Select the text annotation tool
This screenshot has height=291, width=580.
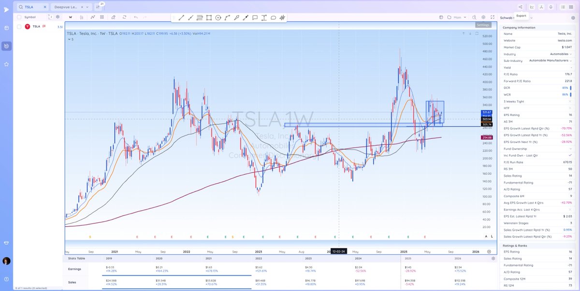click(264, 18)
